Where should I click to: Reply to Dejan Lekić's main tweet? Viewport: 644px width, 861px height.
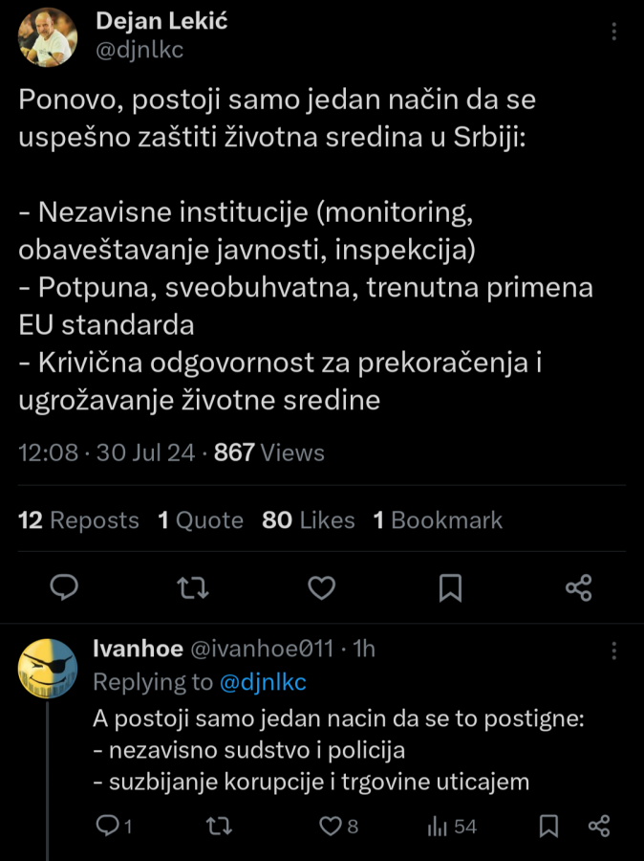tap(63, 587)
